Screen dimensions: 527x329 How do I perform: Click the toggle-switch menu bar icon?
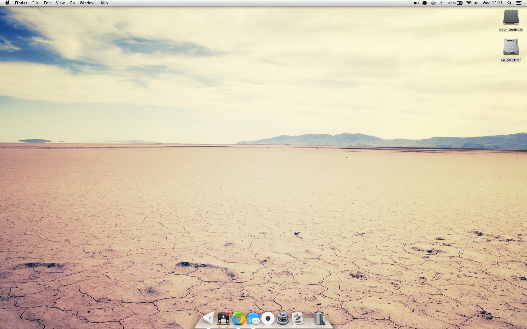pos(416,3)
